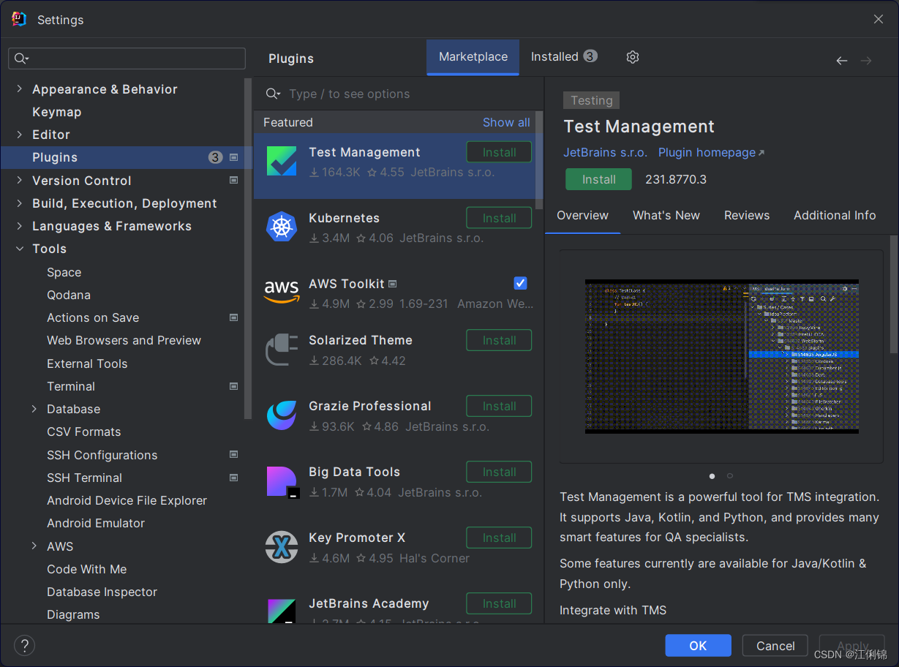The height and width of the screenshot is (667, 899).
Task: Click the green Install button in details
Action: pos(598,179)
